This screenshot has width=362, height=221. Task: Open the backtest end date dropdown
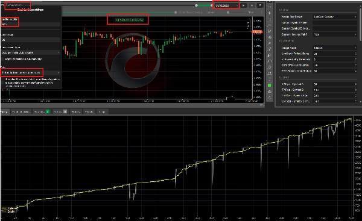pyautogui.click(x=226, y=5)
